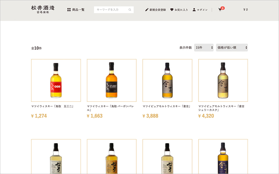Open the shopping cart icon
This screenshot has width=279, height=174.
click(x=220, y=10)
